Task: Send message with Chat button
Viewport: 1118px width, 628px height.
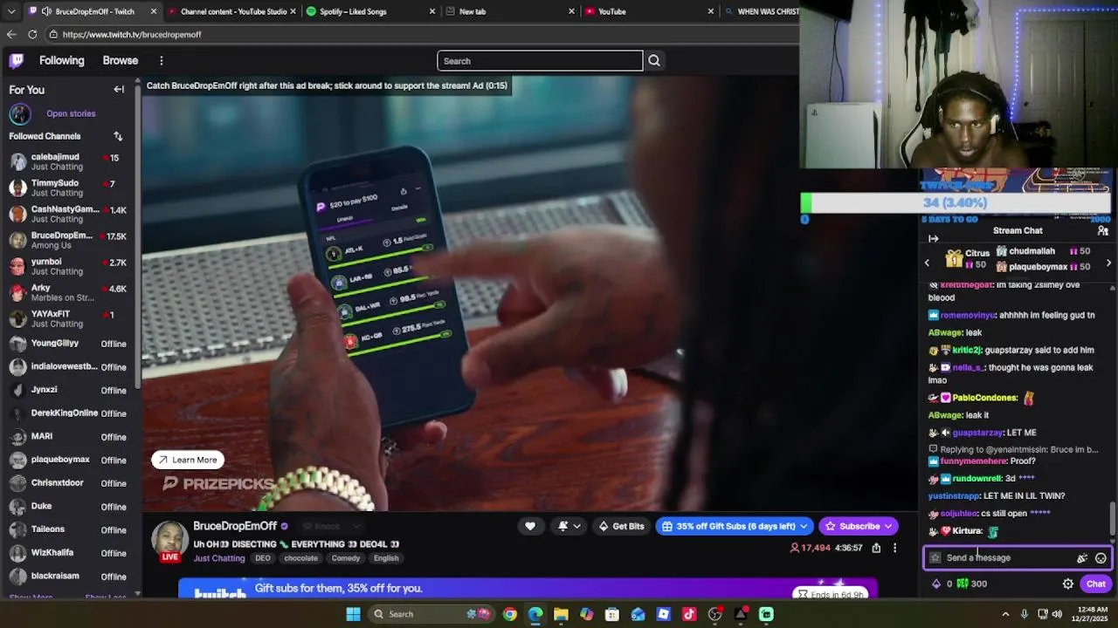Action: click(1095, 584)
